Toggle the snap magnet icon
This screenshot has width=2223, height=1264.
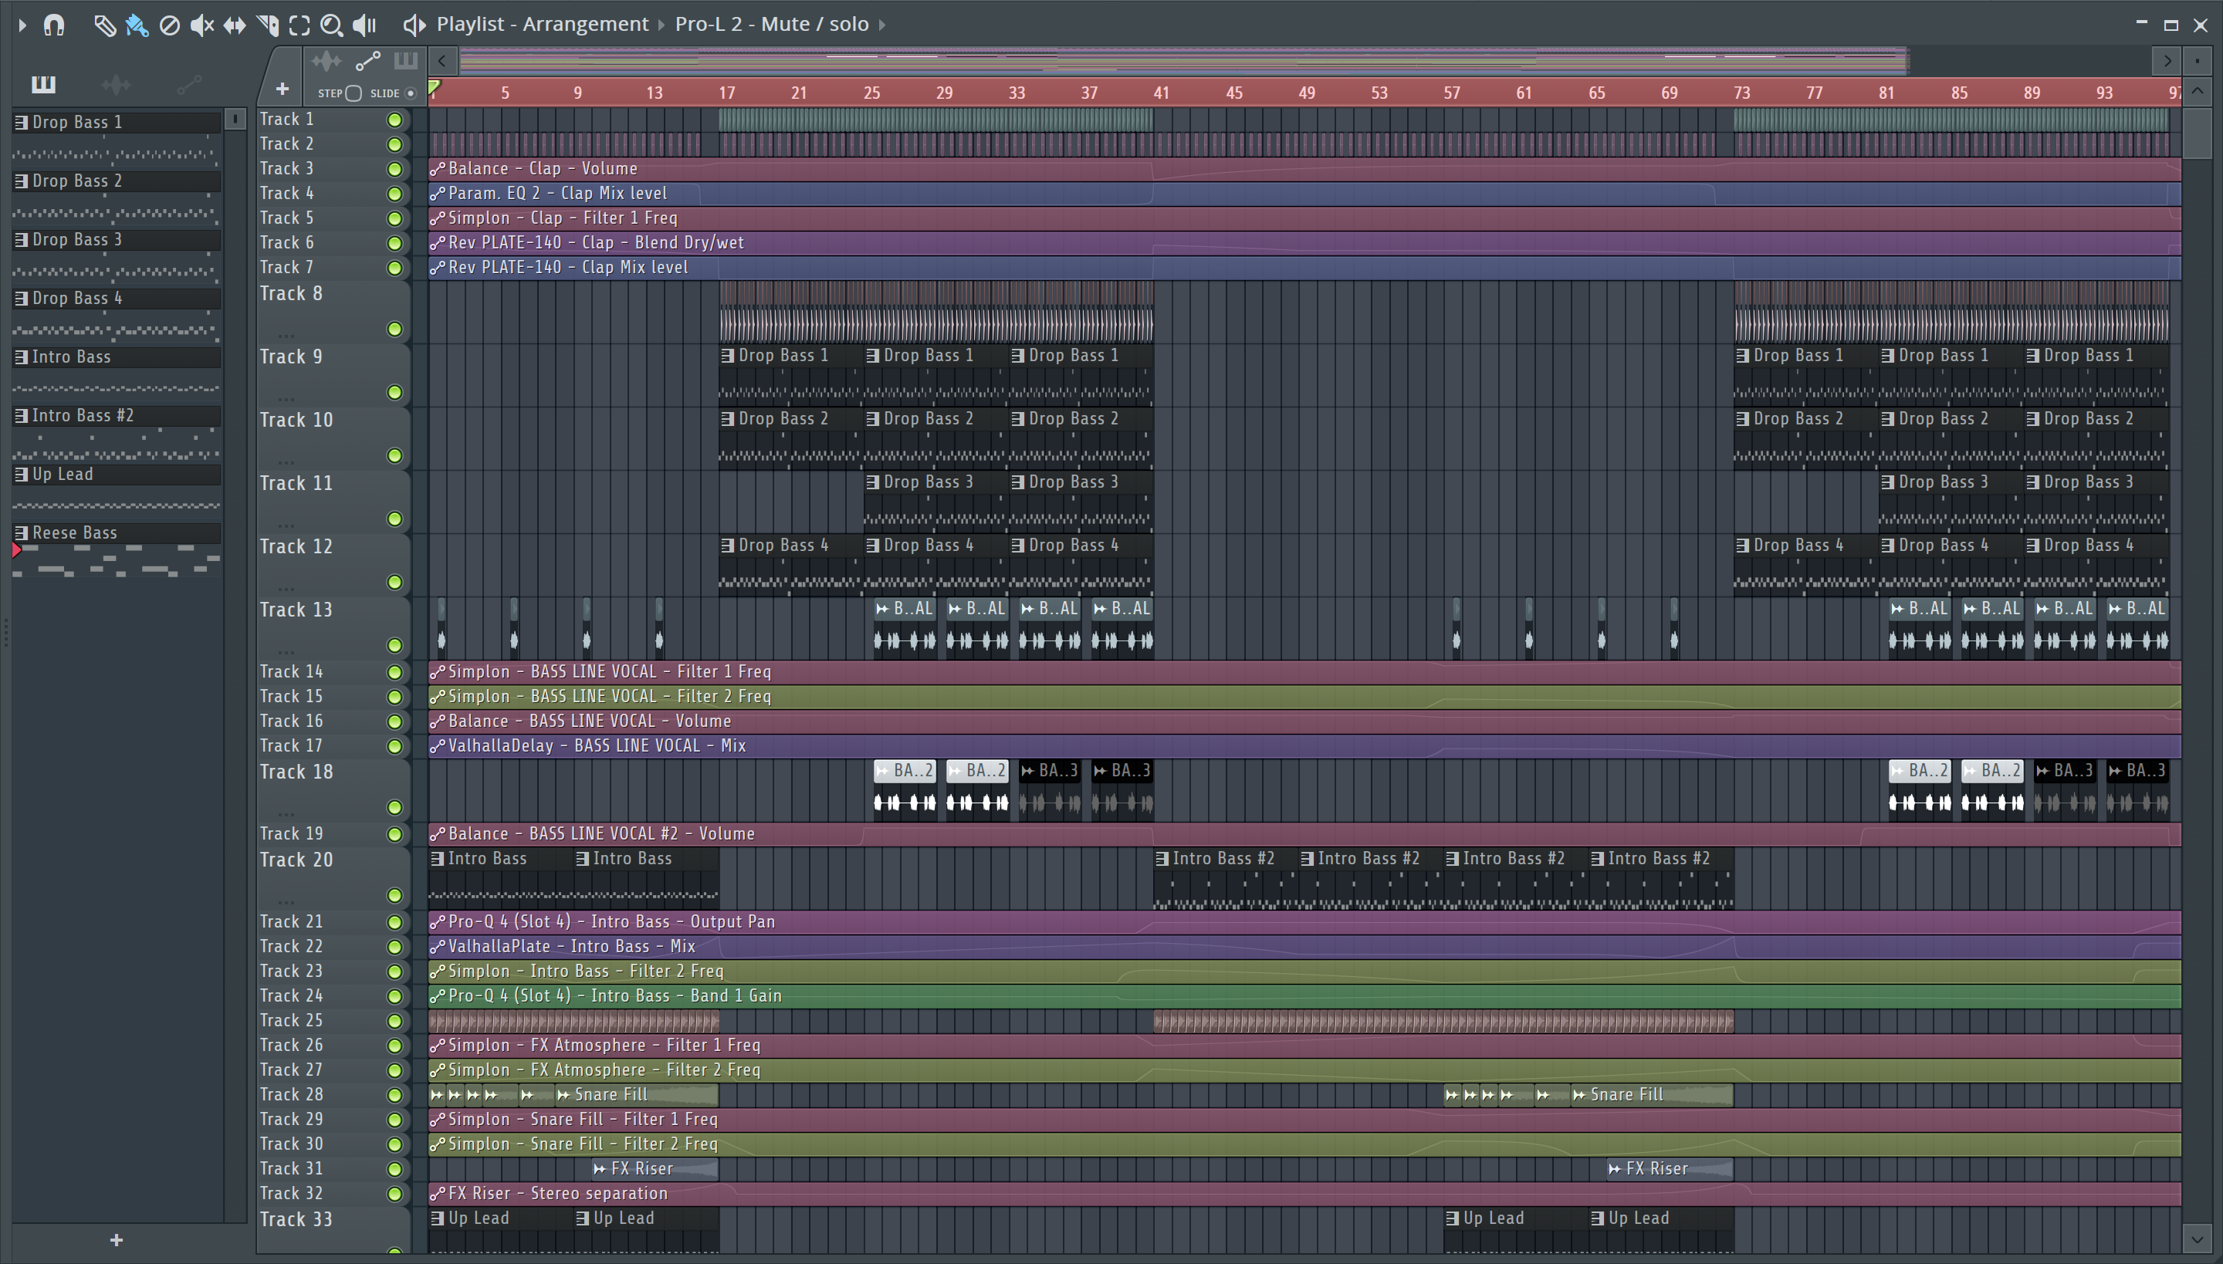click(x=54, y=25)
